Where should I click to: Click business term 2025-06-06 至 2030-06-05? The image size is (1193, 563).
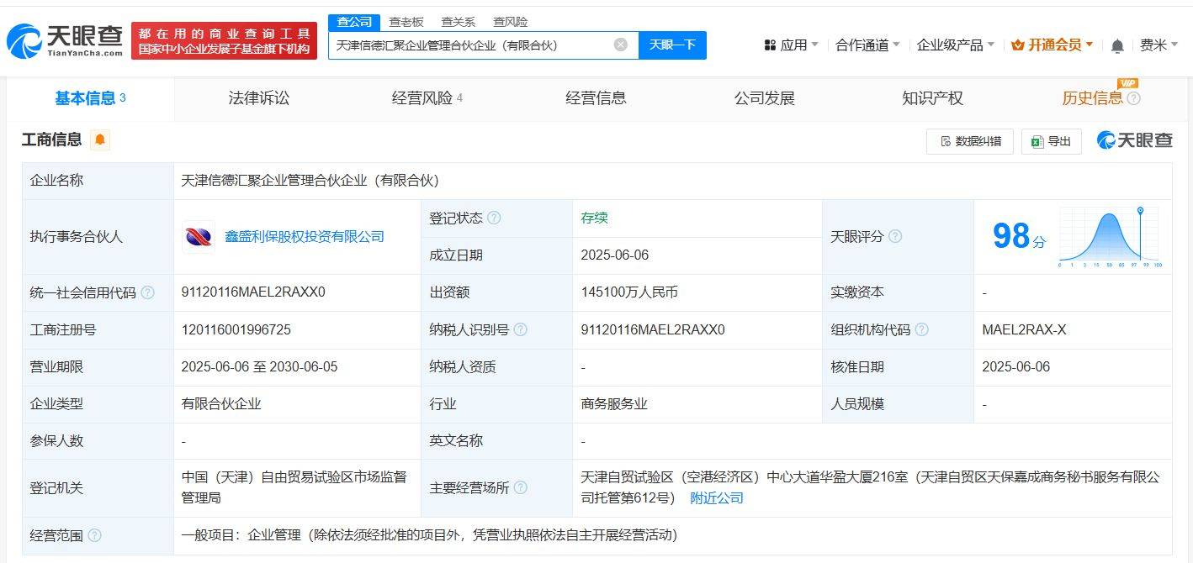(259, 366)
